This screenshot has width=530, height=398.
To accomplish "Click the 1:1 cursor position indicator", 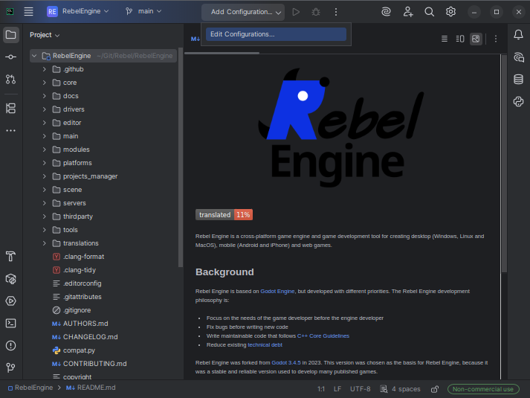I will (x=321, y=389).
